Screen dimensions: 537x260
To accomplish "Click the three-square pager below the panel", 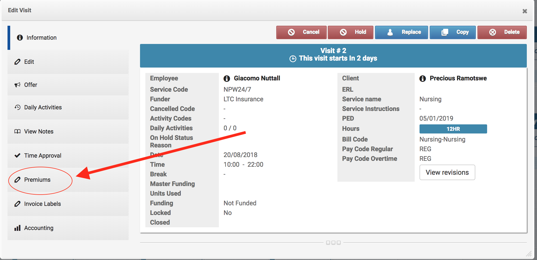I will [333, 243].
